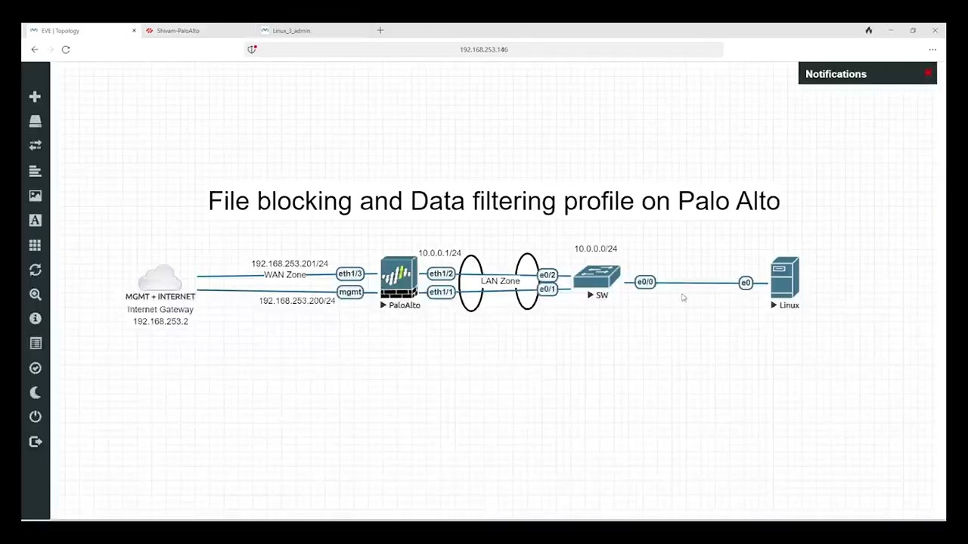Viewport: 968px width, 544px height.
Task: Click the Lock lab checkmark icon
Action: pyautogui.click(x=35, y=368)
